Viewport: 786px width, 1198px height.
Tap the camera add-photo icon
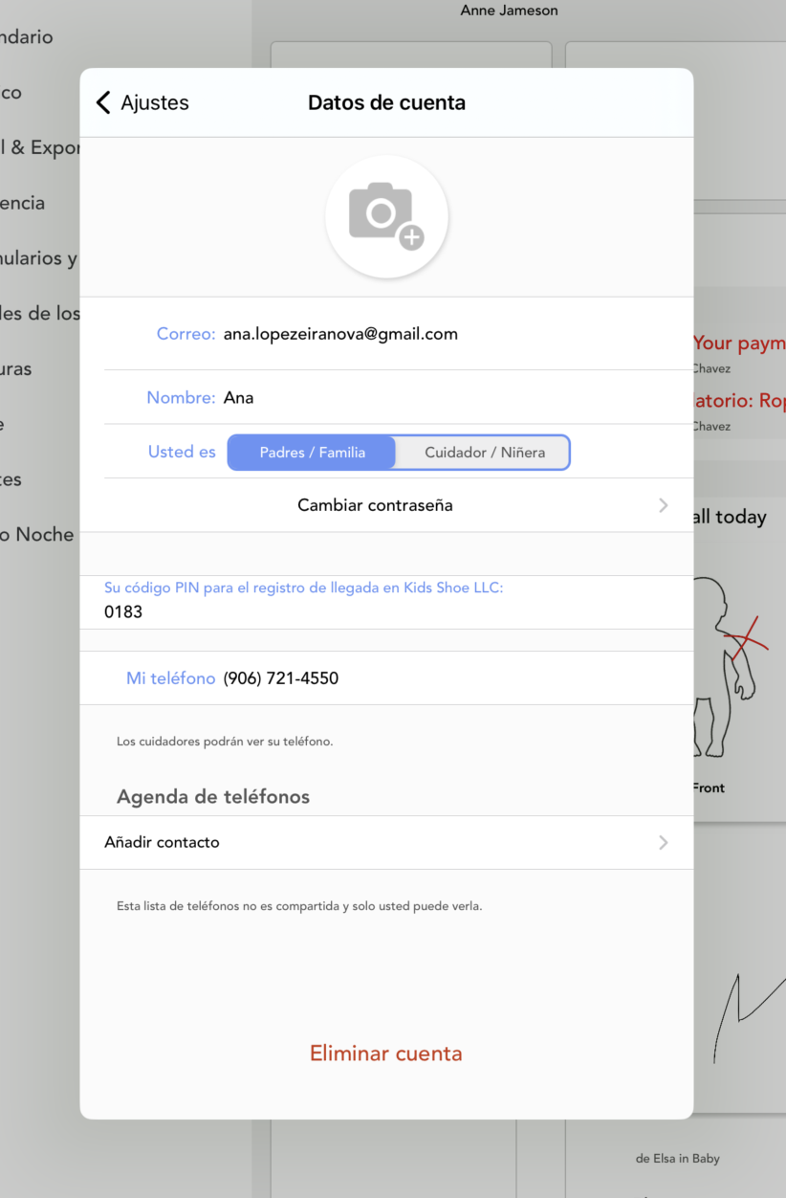[386, 216]
